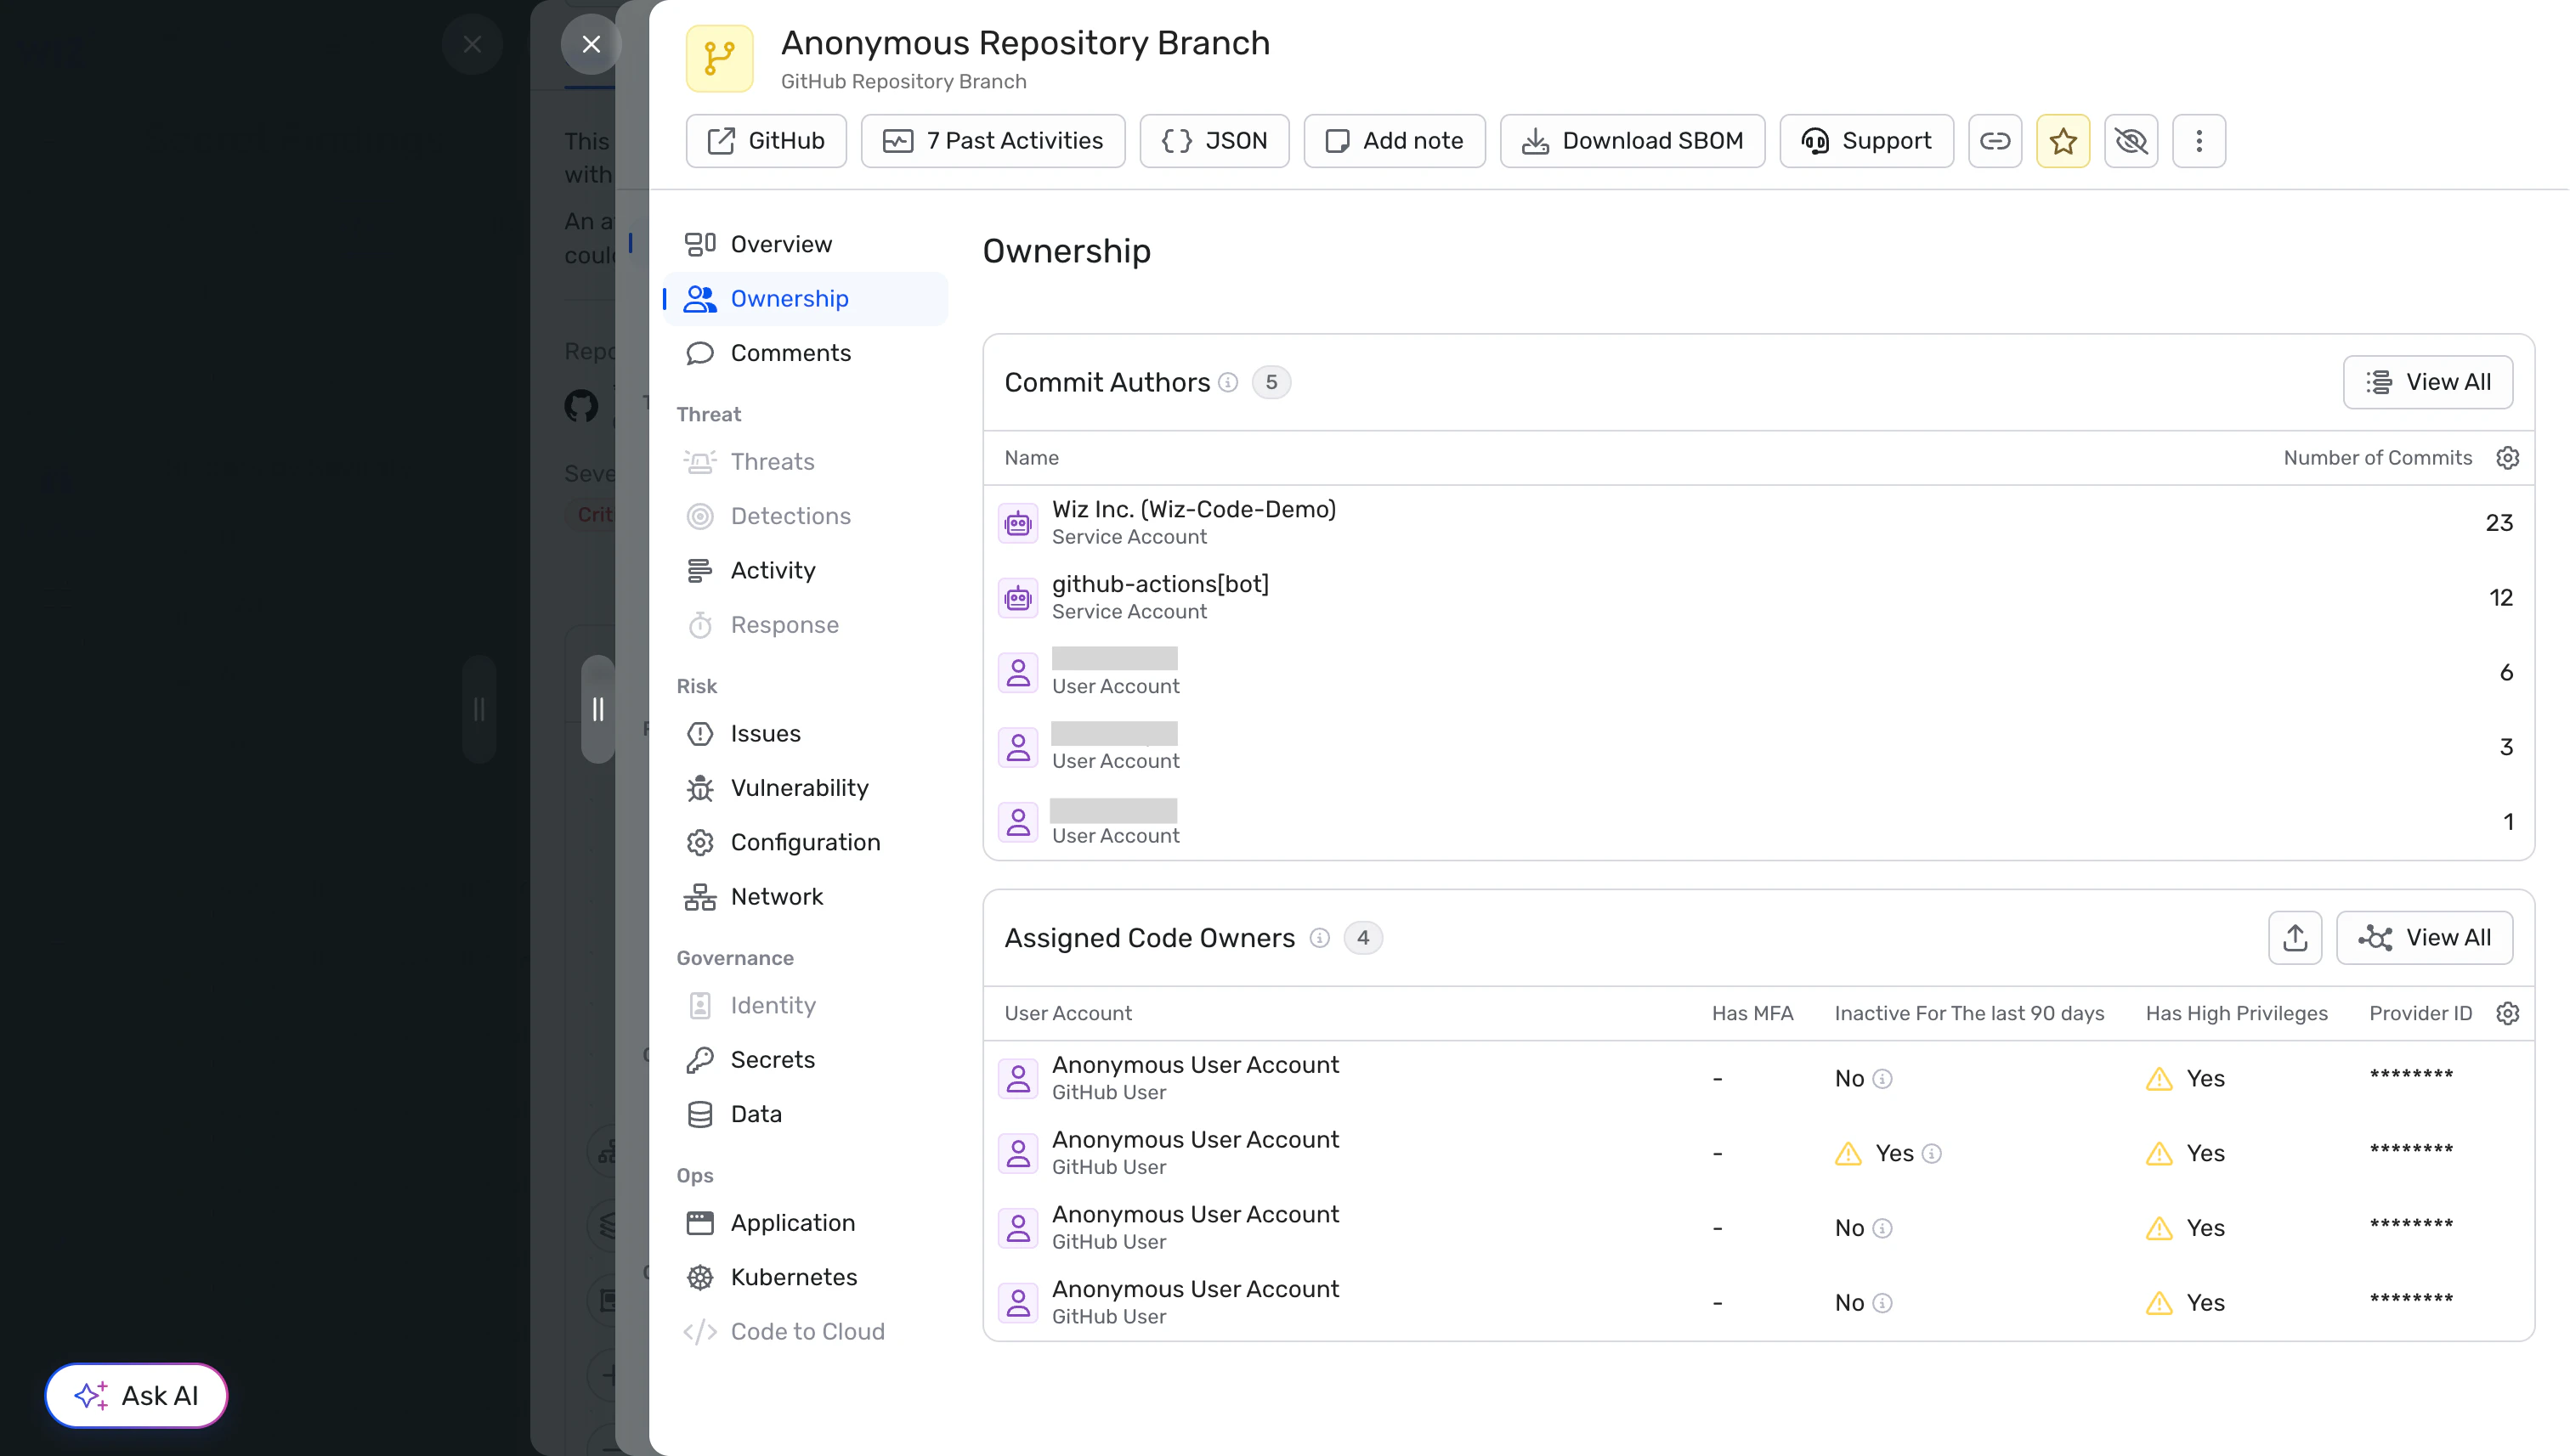Click the robot icon for github-actions[bot]
The height and width of the screenshot is (1456, 2570).
click(1017, 598)
